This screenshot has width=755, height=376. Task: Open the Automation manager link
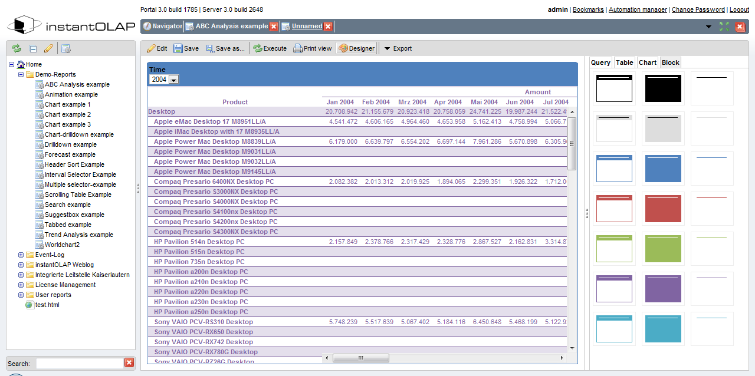638,9
